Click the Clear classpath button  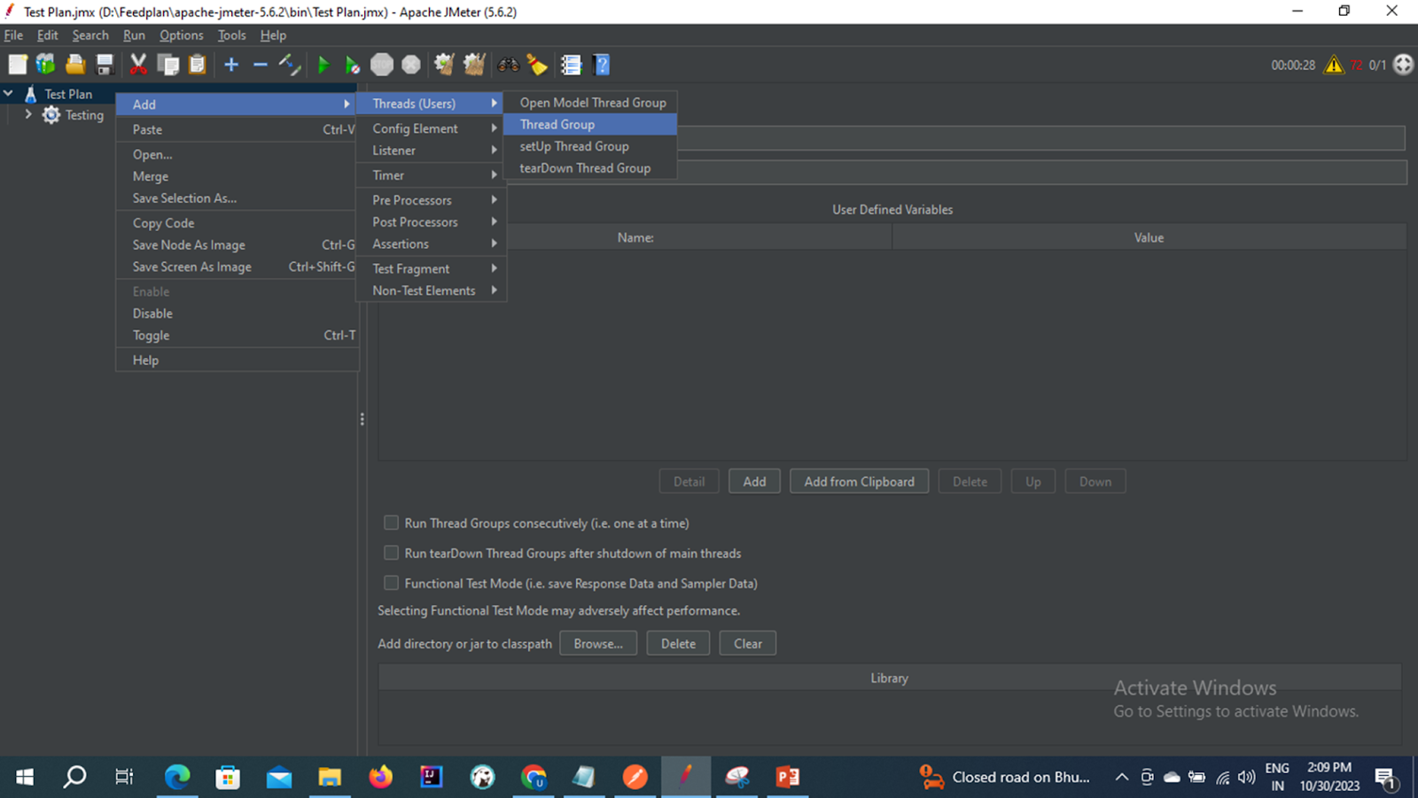coord(748,644)
